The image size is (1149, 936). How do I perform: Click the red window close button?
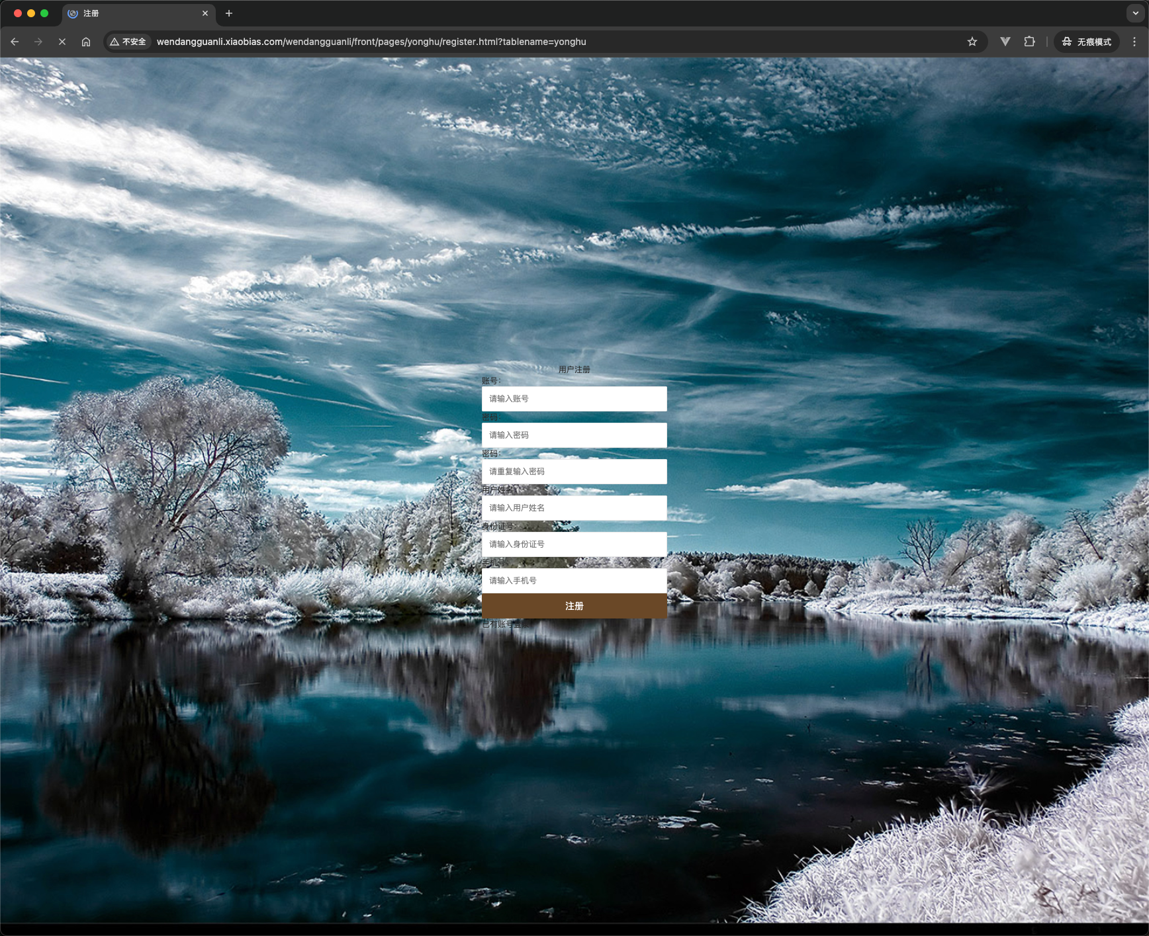[x=18, y=13]
